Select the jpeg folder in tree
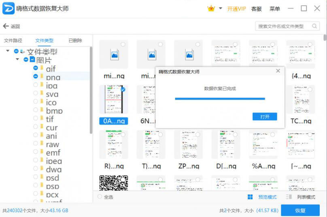The image size is (327, 217). click(54, 161)
